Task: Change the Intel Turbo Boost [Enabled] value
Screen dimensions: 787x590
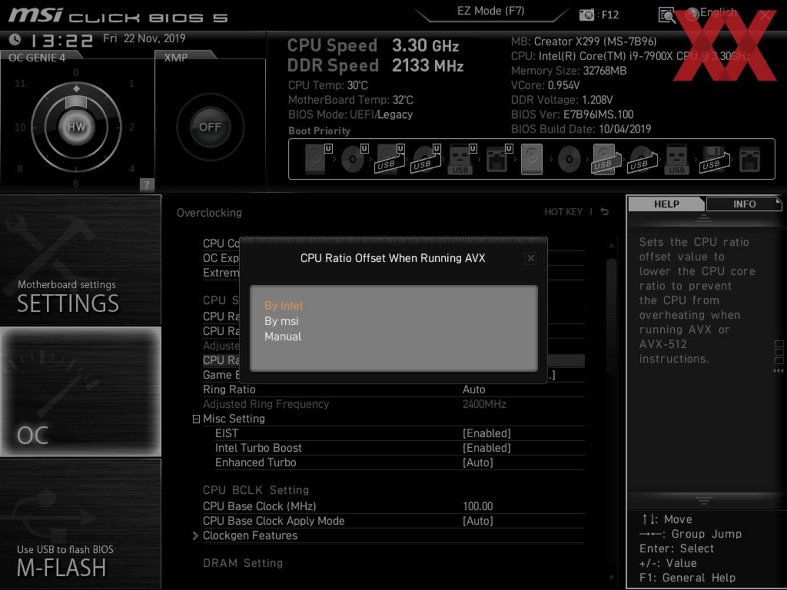Action: (x=487, y=448)
